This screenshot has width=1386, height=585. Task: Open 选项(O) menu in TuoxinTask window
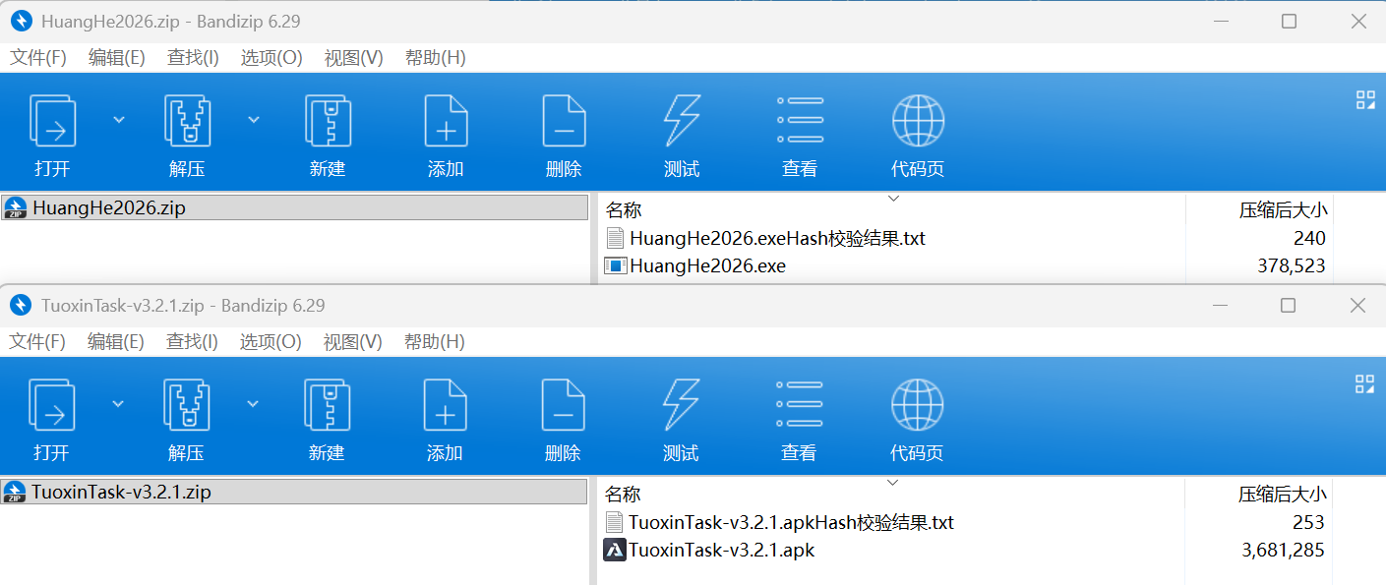(271, 342)
